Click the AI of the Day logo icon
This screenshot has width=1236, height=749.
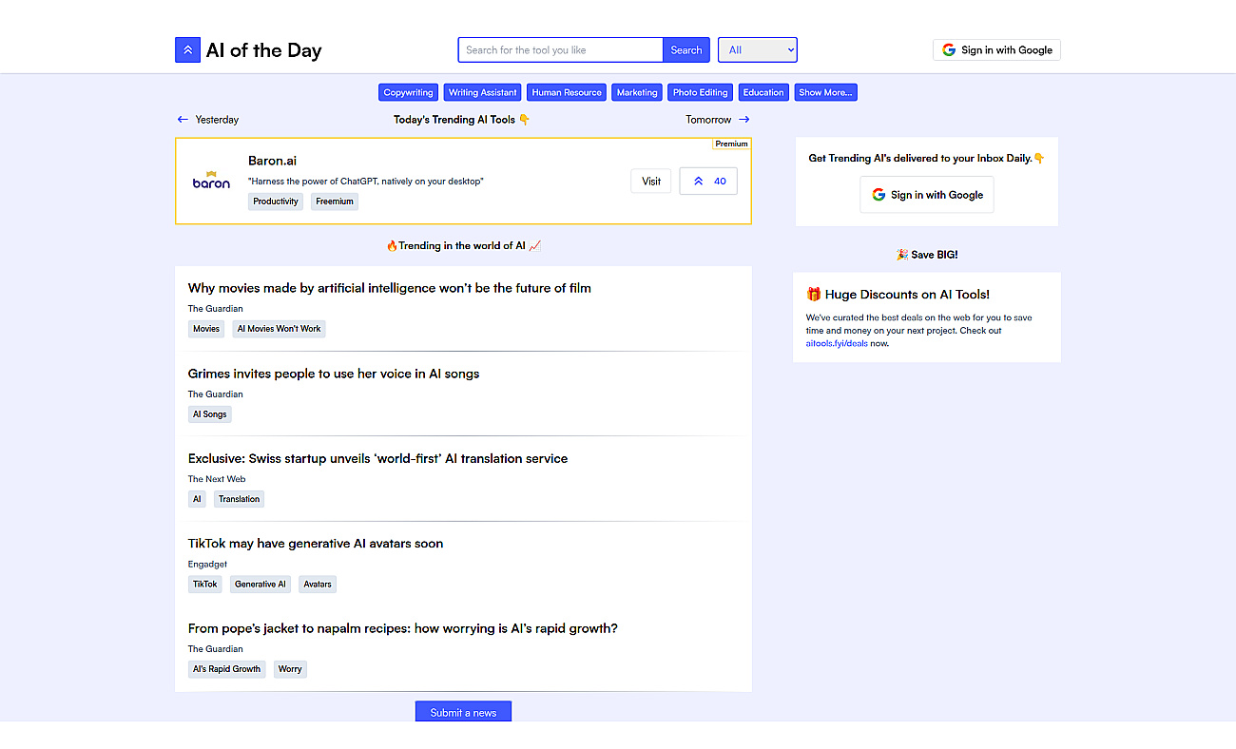click(x=187, y=50)
